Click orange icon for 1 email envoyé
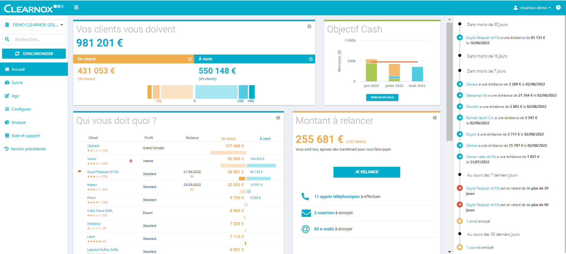The image size is (566, 254). 459,221
